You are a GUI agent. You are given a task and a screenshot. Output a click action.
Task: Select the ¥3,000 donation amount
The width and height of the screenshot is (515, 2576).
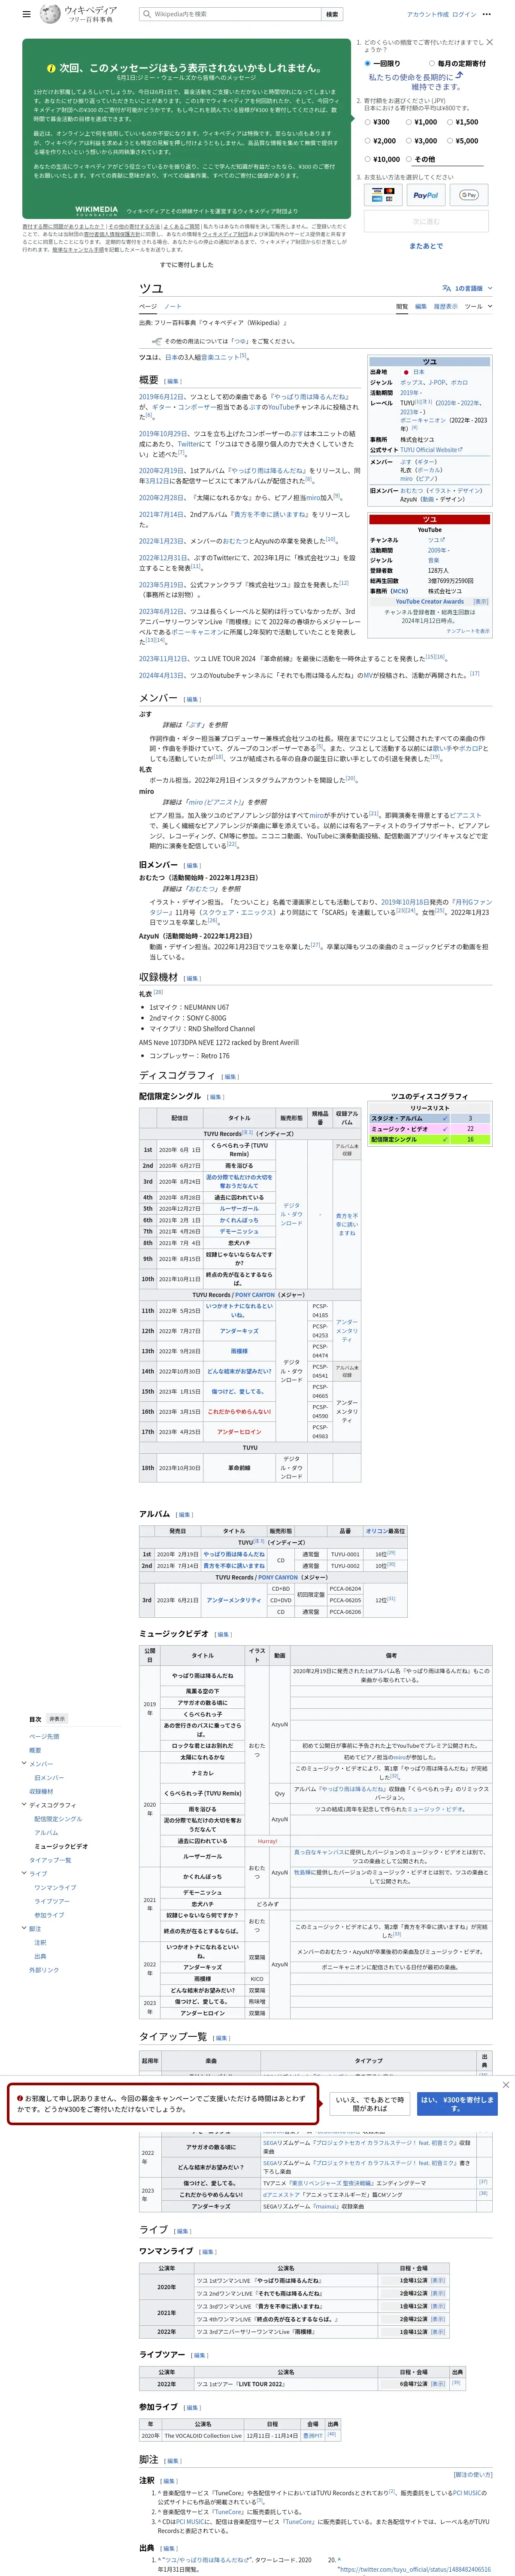[x=409, y=141]
